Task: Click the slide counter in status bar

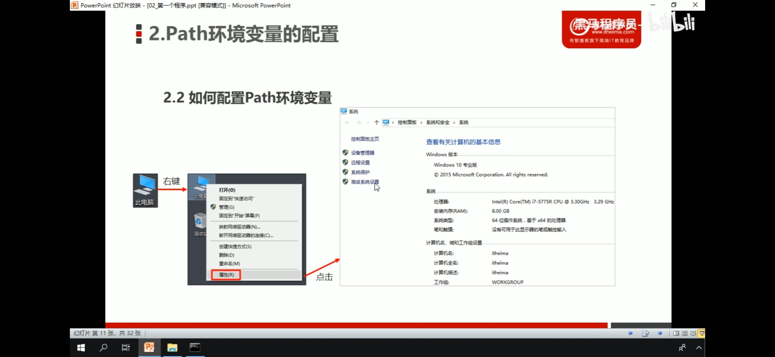Action: pos(107,333)
